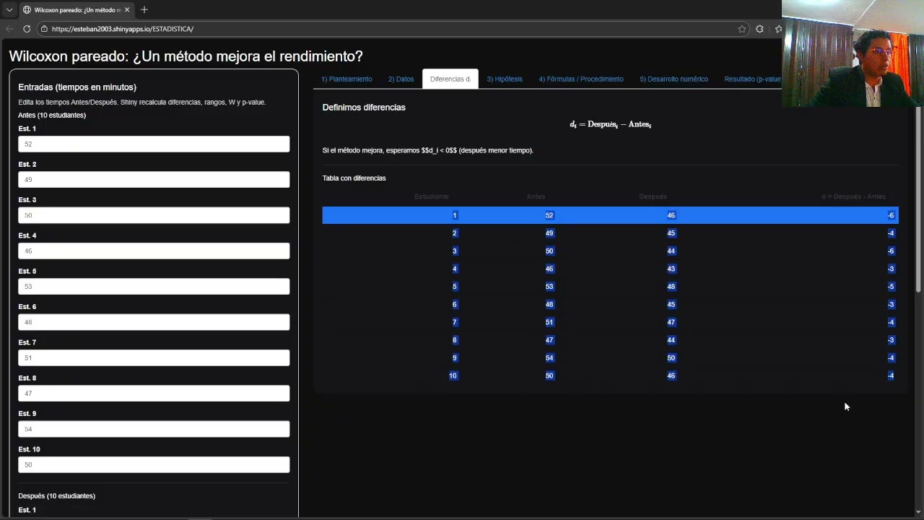Open the tab search chevron in browser
Viewport: 924px width, 520px height.
pos(9,10)
